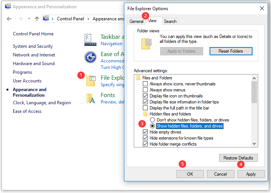Viewport: 271px width, 193px height.
Task: Click the Control Panel icon in address bar
Action: (46, 18)
